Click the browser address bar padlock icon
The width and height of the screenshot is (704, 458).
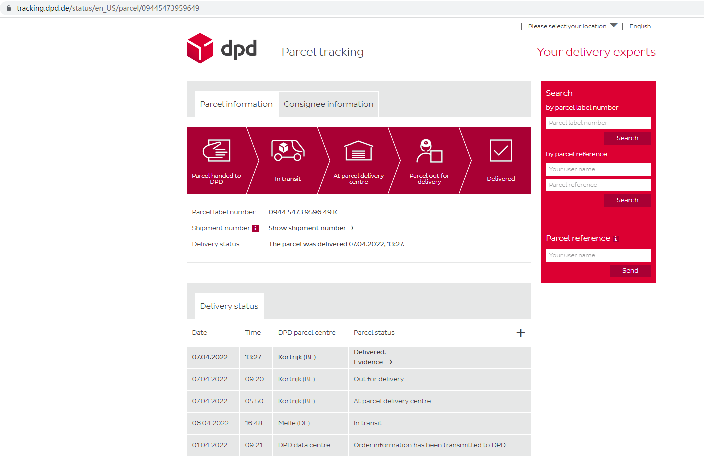(8, 8)
